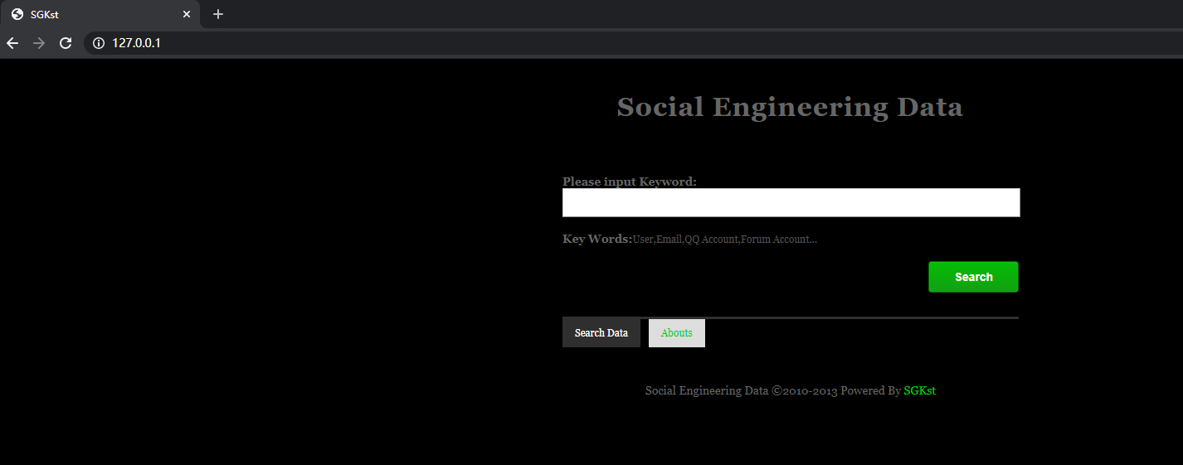Close the SGKst browser tab
Screen dimensions: 1183x465
tap(187, 14)
